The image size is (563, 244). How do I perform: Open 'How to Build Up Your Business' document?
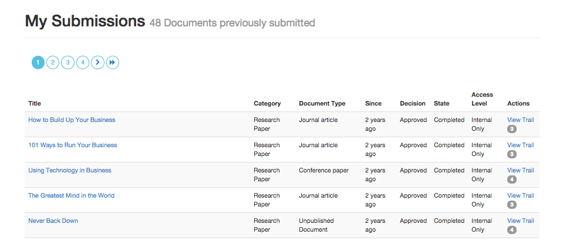click(72, 120)
